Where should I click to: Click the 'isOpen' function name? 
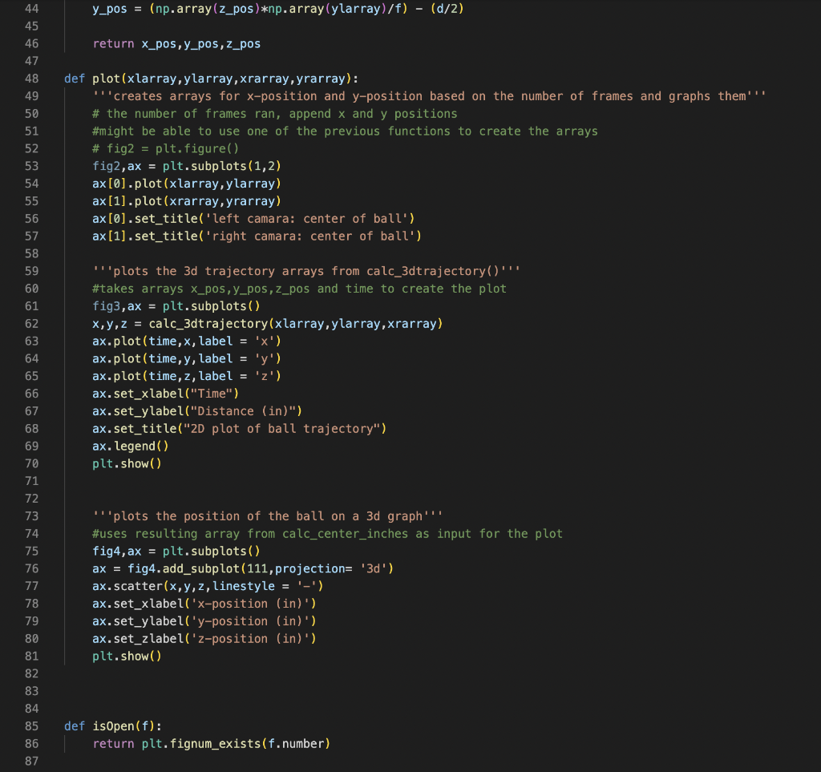coord(114,726)
